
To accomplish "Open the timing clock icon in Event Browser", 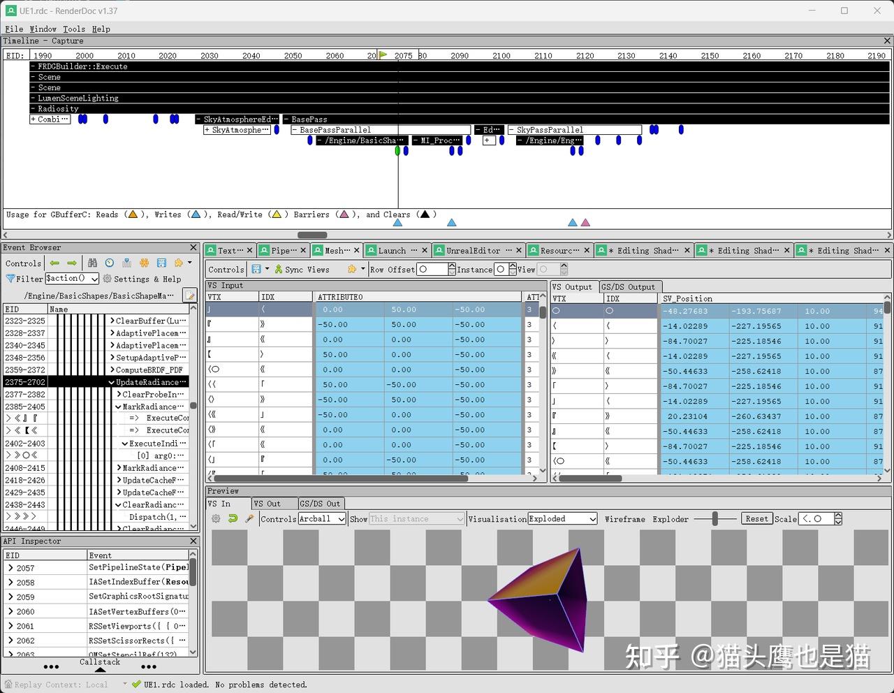I will (110, 263).
